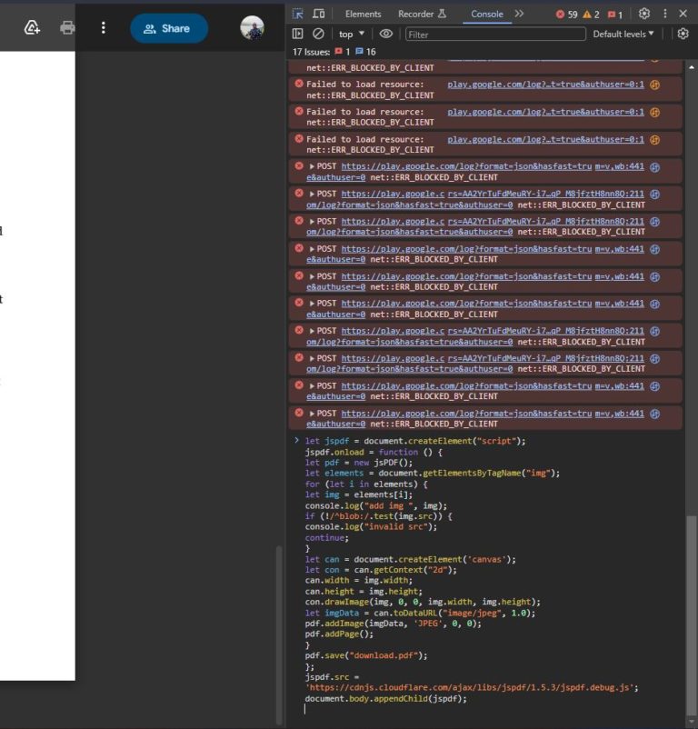
Task: Click the 59 errors counter
Action: click(566, 14)
